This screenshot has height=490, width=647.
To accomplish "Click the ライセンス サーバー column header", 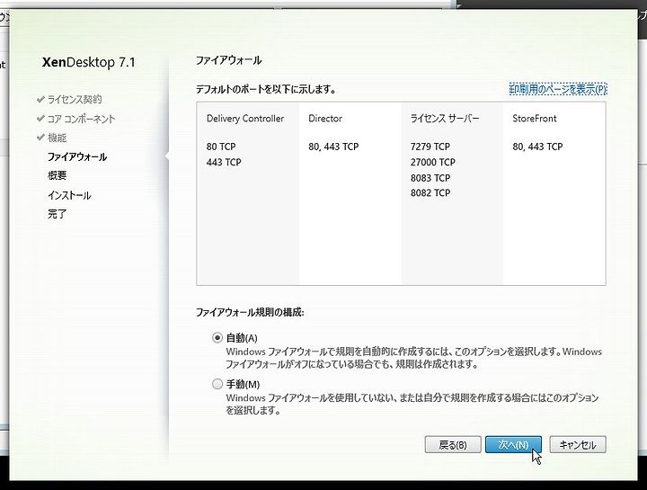I will pos(445,119).
